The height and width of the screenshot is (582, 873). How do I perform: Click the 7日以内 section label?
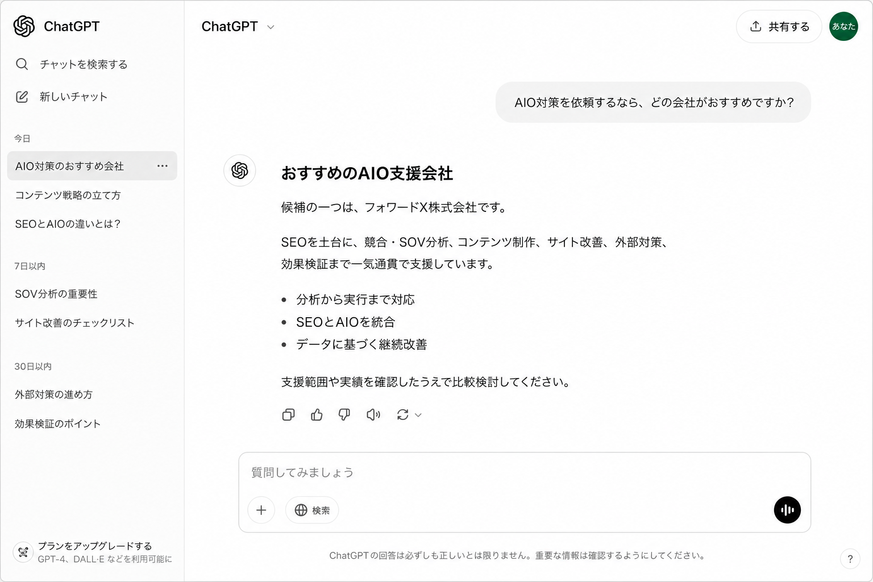pos(30,266)
